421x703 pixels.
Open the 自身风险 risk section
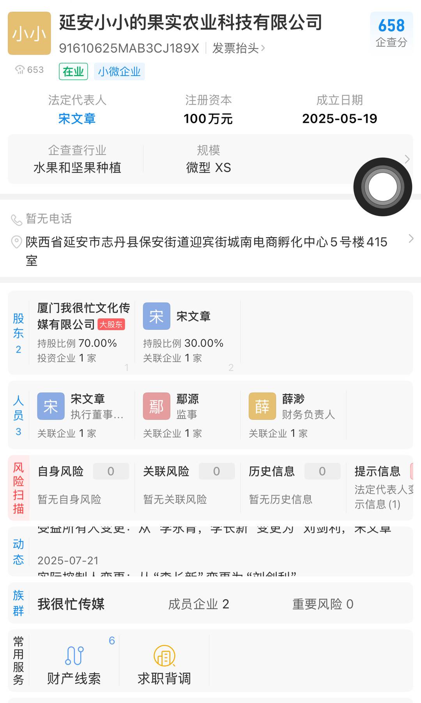click(61, 472)
